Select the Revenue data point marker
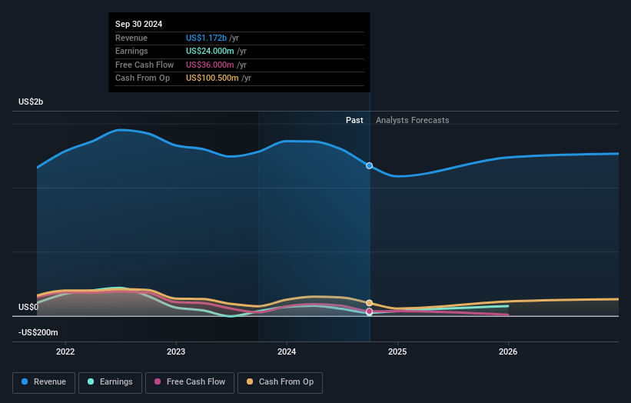631x403 pixels. pyautogui.click(x=369, y=166)
